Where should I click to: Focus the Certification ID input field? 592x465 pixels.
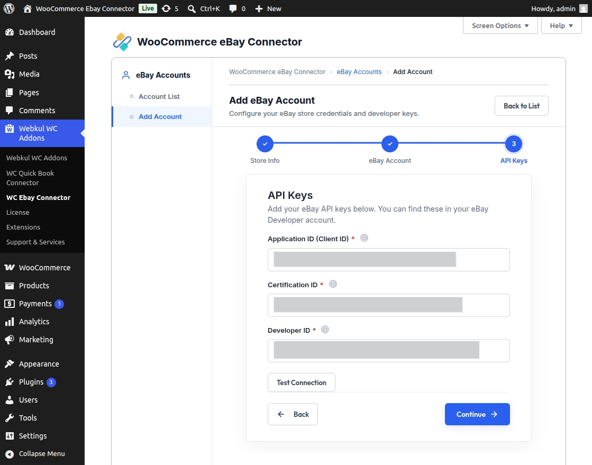pos(388,305)
